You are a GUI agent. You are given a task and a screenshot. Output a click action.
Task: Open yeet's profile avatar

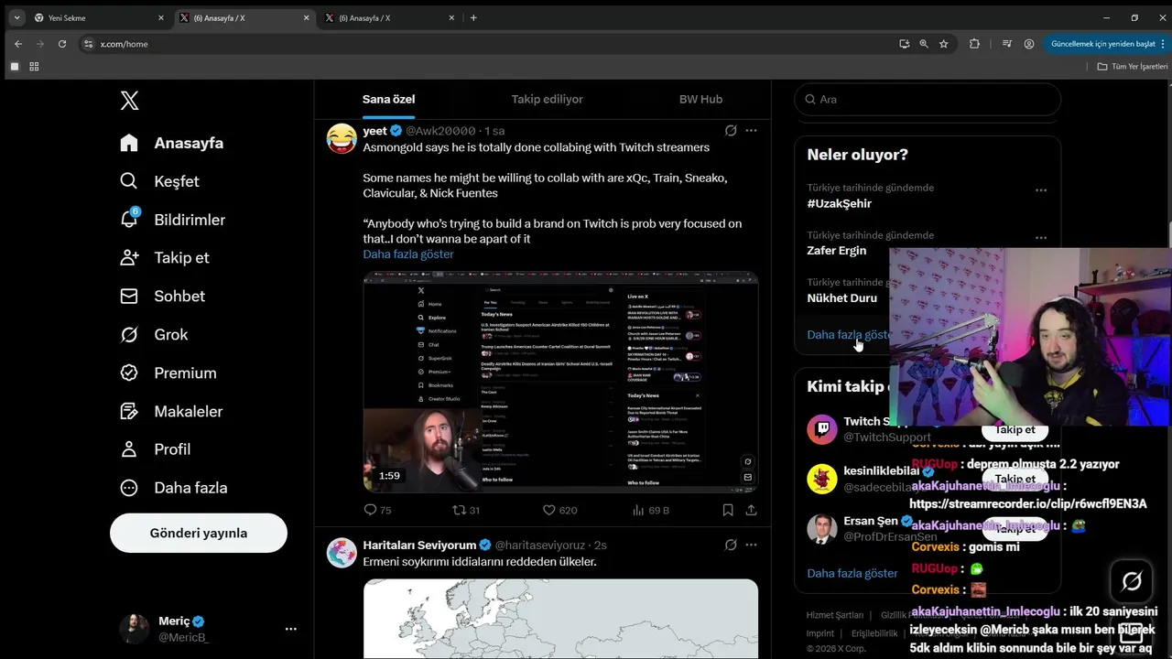pos(342,138)
